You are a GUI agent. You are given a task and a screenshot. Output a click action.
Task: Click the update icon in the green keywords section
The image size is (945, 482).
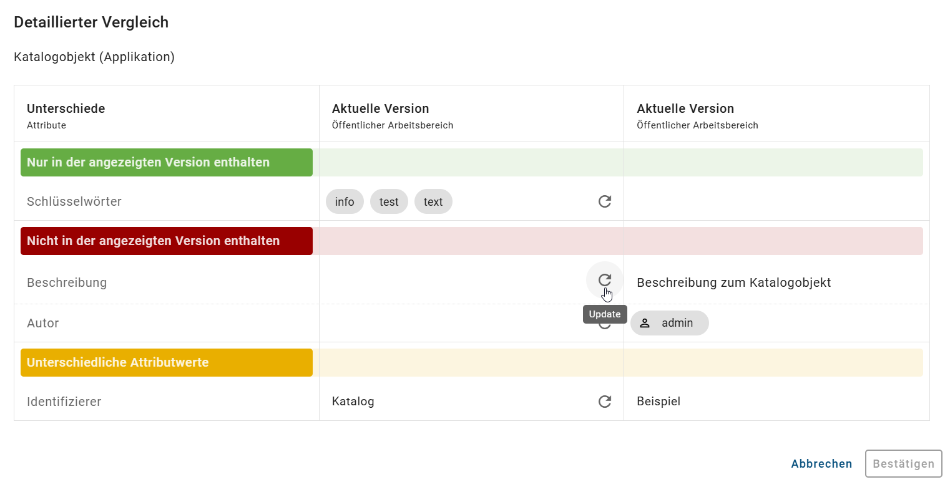pyautogui.click(x=604, y=201)
